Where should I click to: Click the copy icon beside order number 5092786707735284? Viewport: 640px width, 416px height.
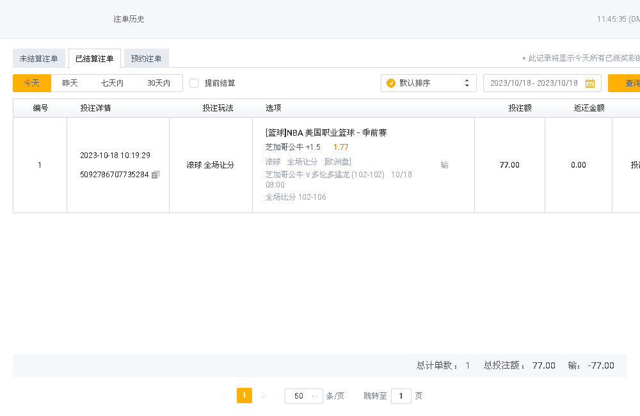tap(156, 175)
